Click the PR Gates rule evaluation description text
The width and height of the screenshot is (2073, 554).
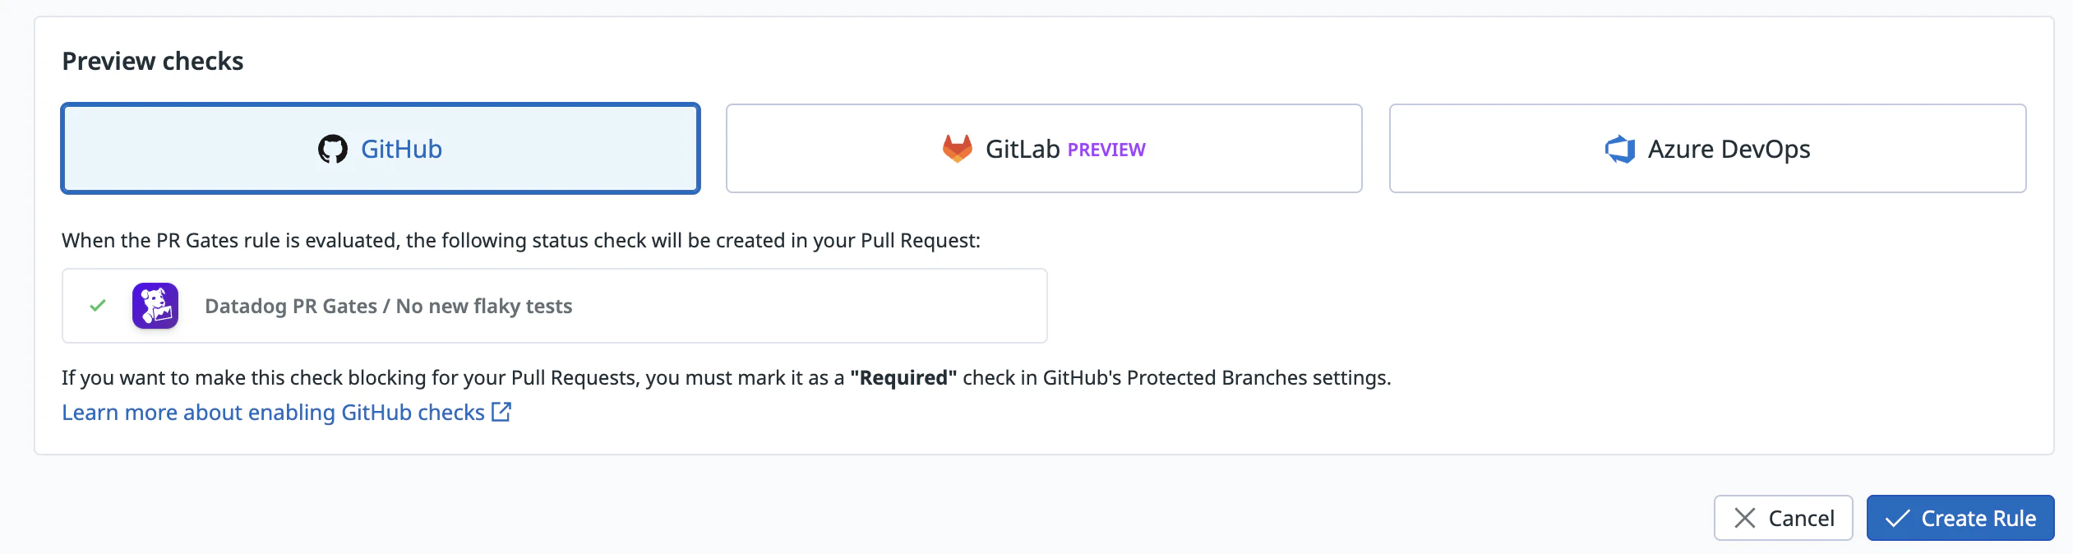point(520,240)
